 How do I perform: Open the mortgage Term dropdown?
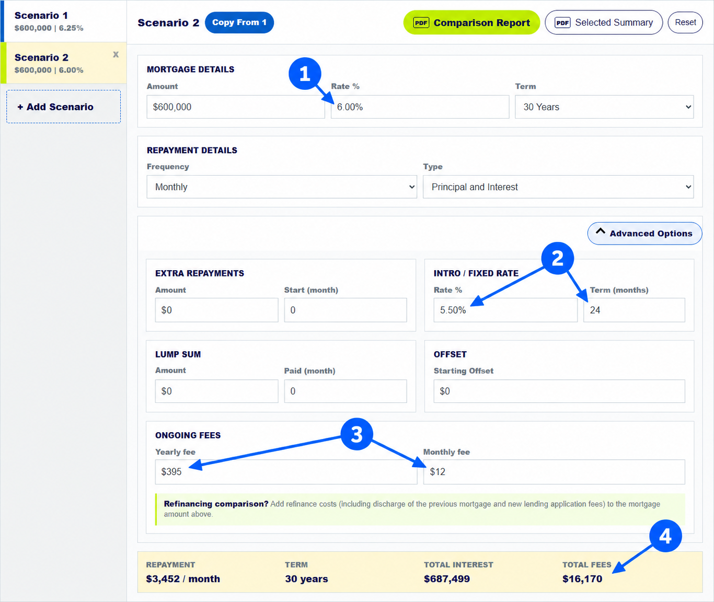pyautogui.click(x=604, y=107)
